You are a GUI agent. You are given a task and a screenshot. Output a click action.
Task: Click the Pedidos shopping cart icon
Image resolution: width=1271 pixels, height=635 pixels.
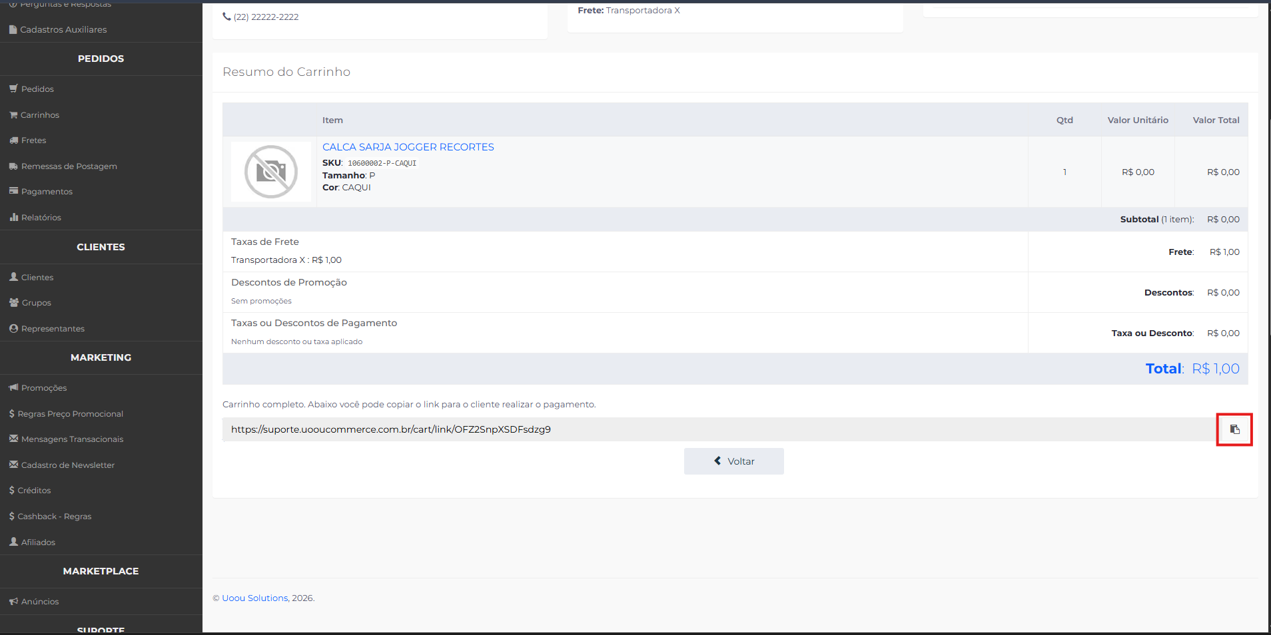(13, 89)
